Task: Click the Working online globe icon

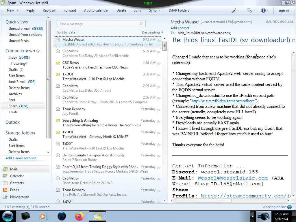Action: [x=289, y=207]
